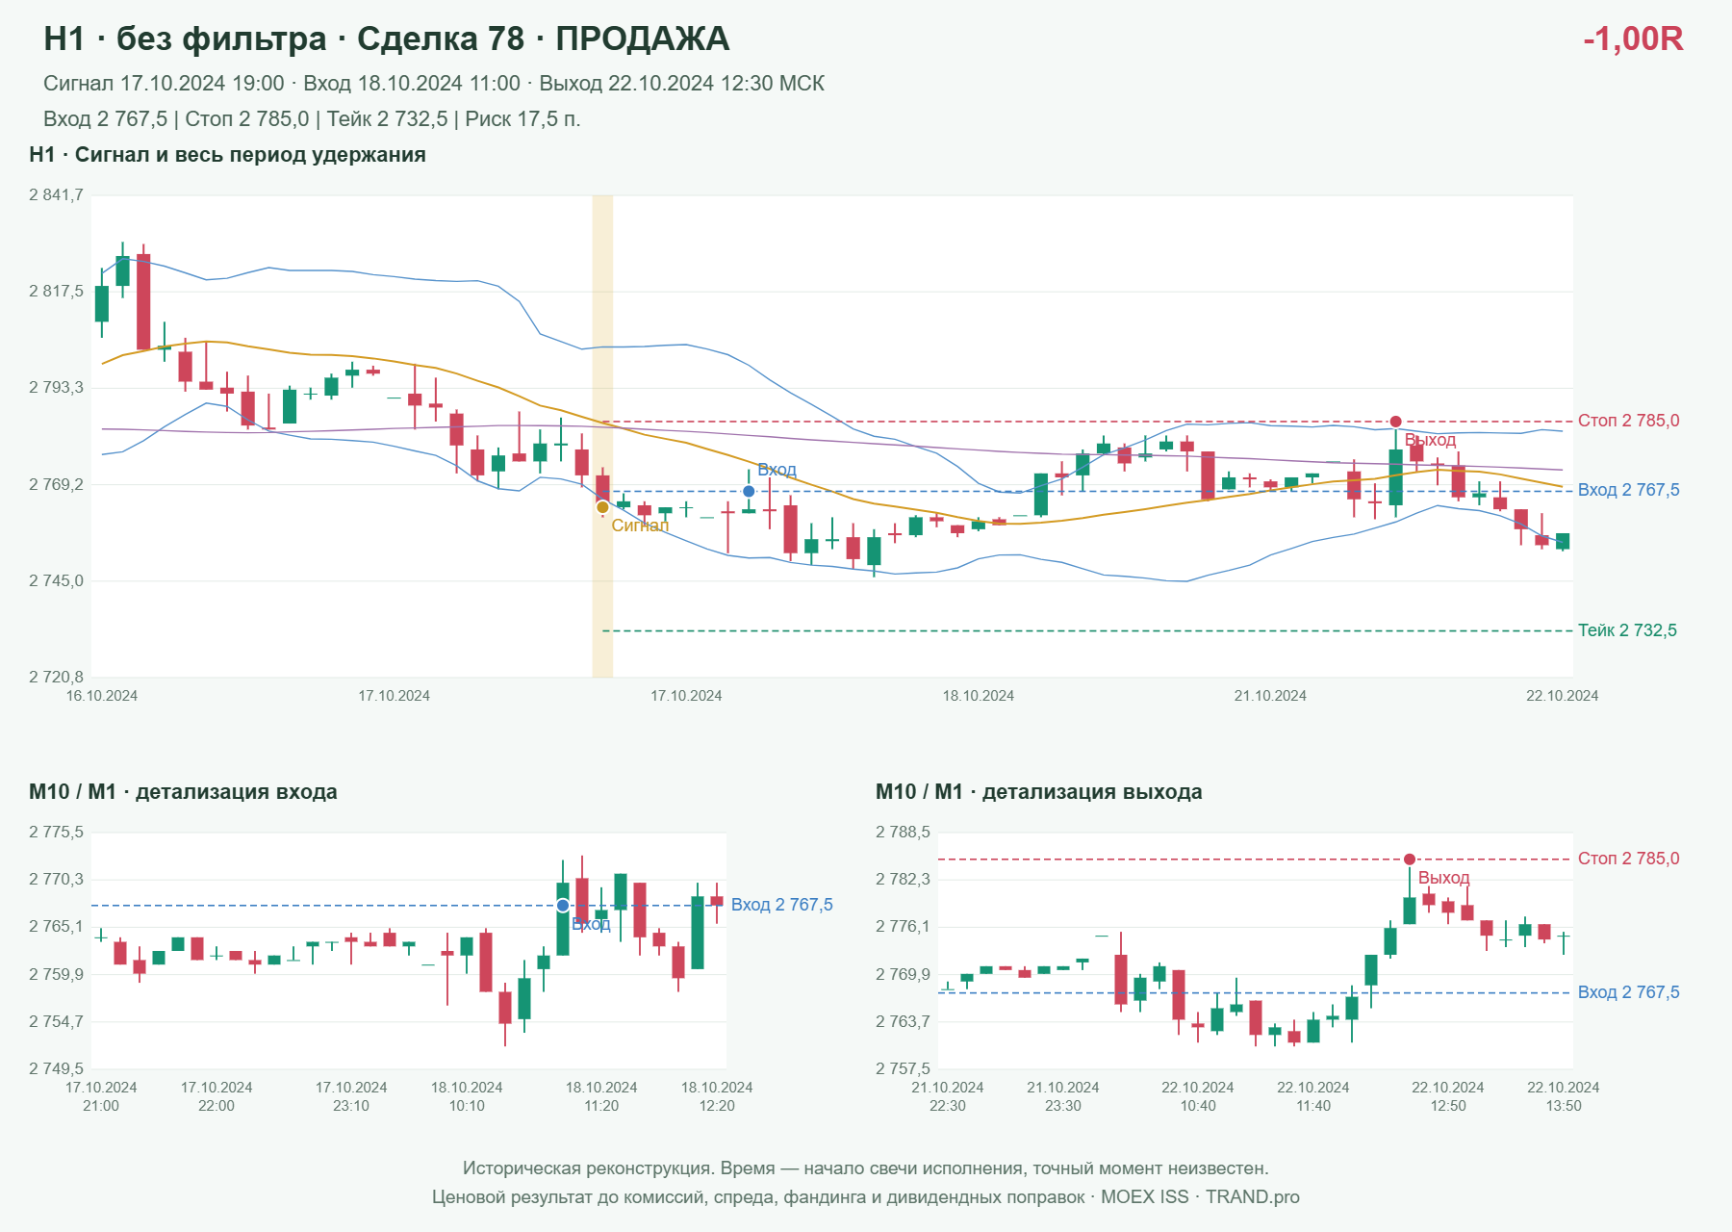1732x1232 pixels.
Task: Click the golden Сигнал marker dot on H1 chart
Action: [x=602, y=507]
